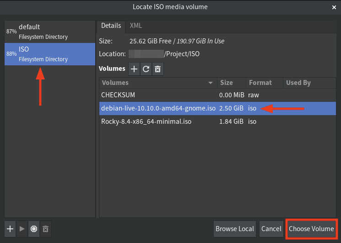Stop the storage pool
Screen dimensions: 341x243
33,229
